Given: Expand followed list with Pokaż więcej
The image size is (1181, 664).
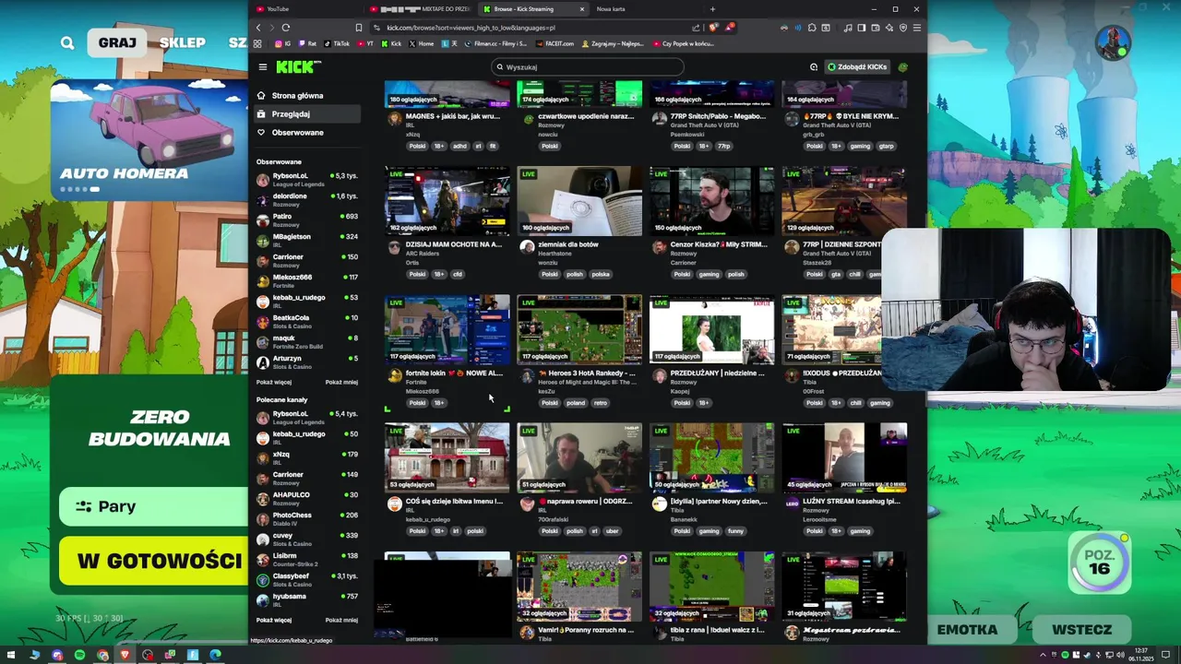Looking at the screenshot, I should tap(274, 382).
